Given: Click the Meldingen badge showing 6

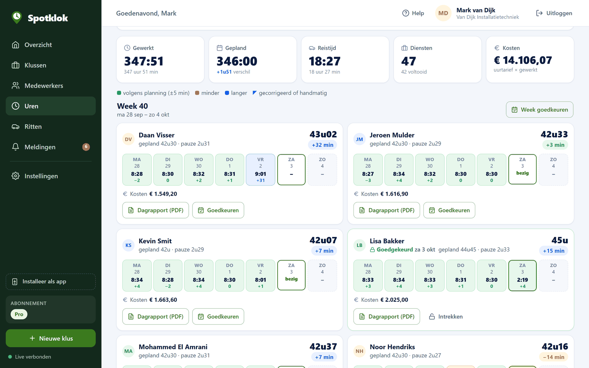Looking at the screenshot, I should pyautogui.click(x=86, y=147).
